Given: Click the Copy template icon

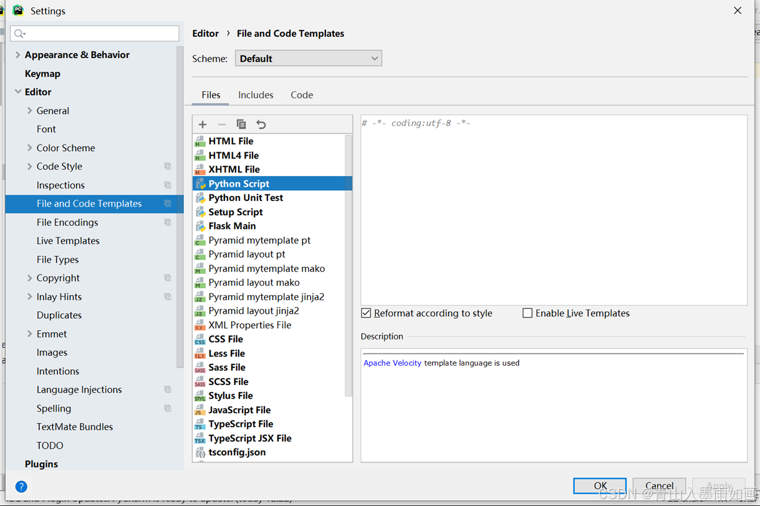Looking at the screenshot, I should pos(241,124).
